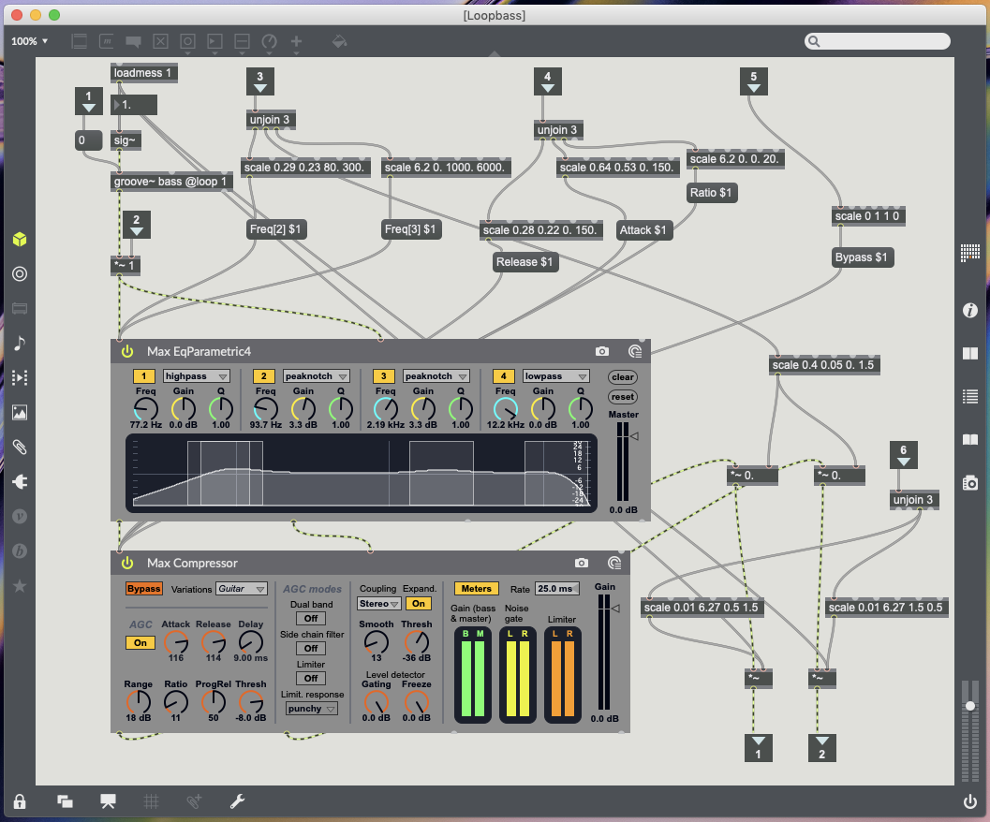Open the debugging wrench icon

237,801
